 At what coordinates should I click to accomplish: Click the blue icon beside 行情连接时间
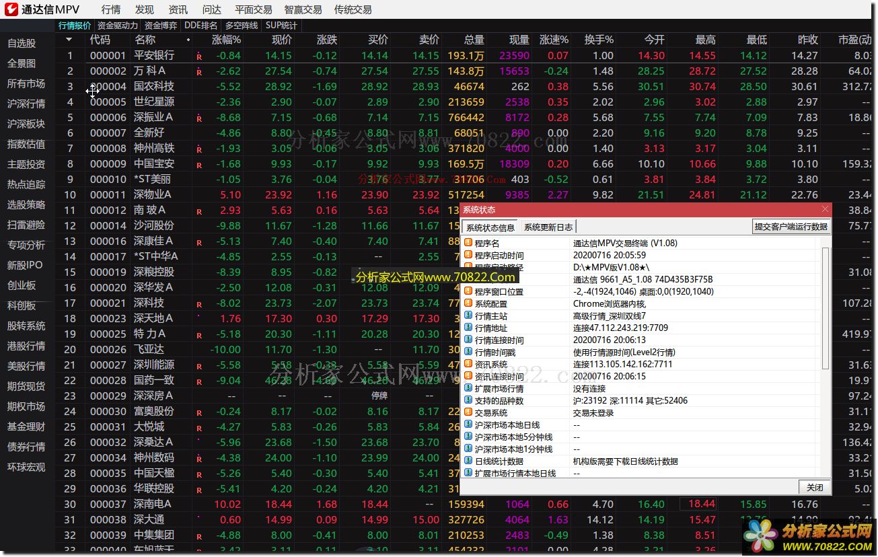point(468,340)
